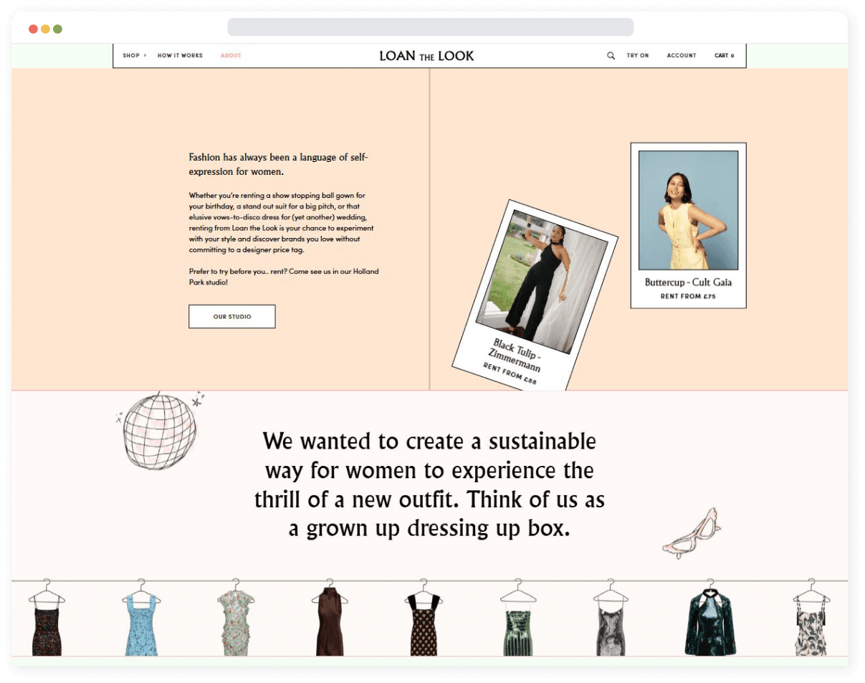This screenshot has height=683, width=865.
Task: Select the About nav item
Action: click(231, 55)
